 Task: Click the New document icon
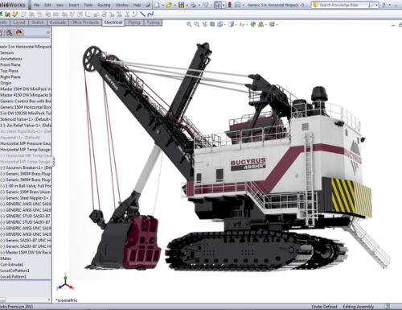[x=157, y=5]
